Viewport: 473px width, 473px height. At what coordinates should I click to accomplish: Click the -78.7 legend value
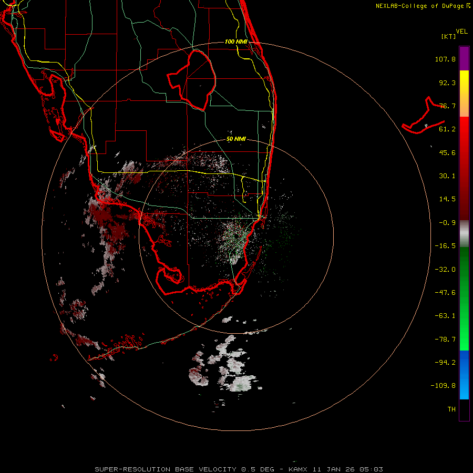tap(445, 340)
